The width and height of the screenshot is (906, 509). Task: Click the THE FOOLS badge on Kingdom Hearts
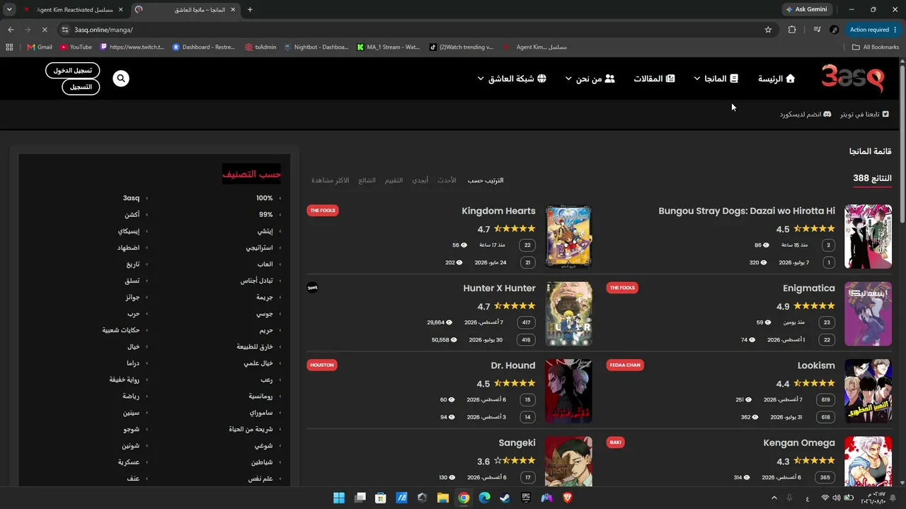323,211
